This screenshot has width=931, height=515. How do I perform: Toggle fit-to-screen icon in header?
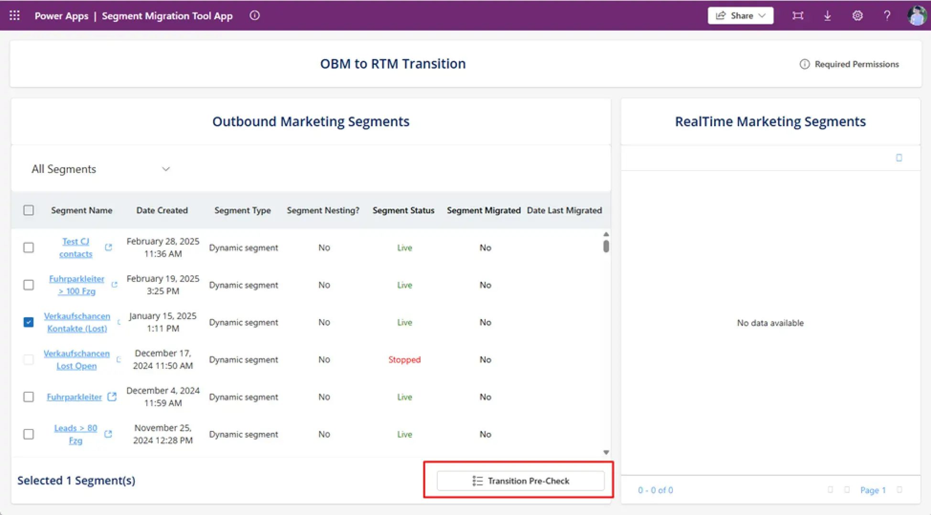click(798, 16)
